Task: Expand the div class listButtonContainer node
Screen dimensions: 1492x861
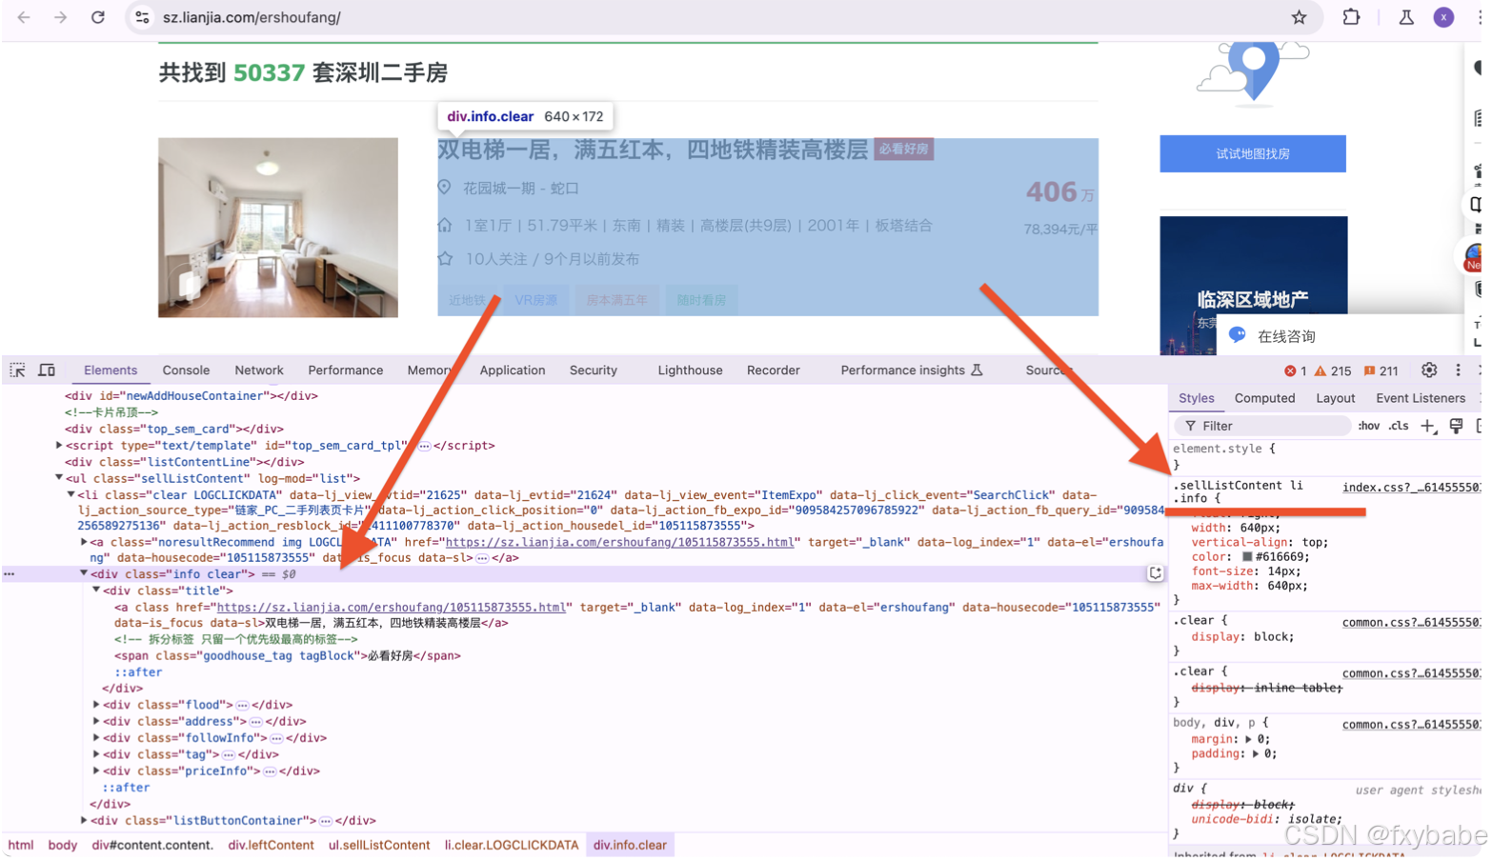Action: coord(84,821)
